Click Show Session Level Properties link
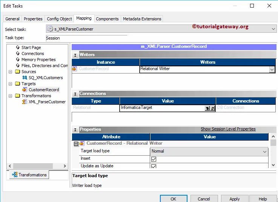 (228, 129)
